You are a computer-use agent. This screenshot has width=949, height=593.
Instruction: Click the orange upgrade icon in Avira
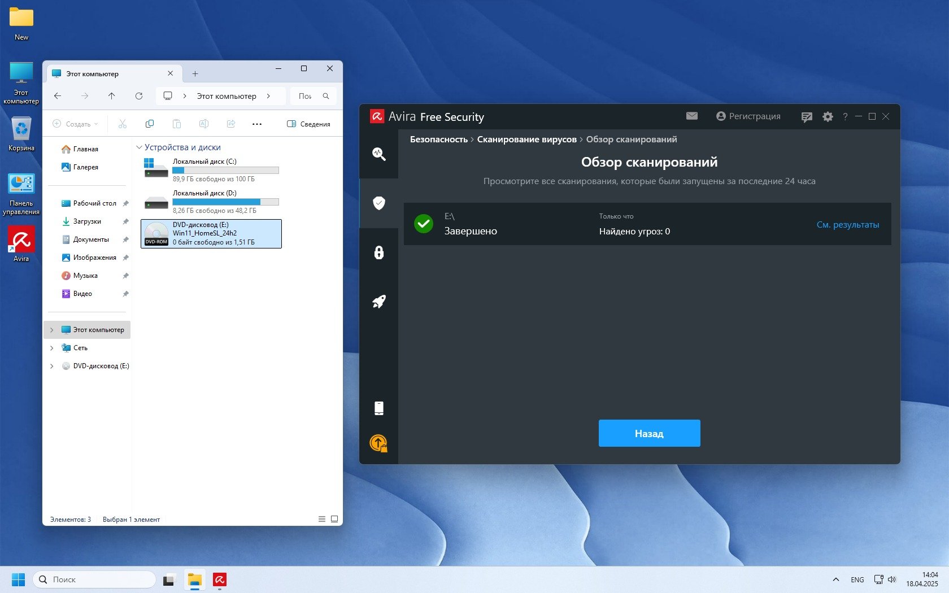pyautogui.click(x=378, y=443)
